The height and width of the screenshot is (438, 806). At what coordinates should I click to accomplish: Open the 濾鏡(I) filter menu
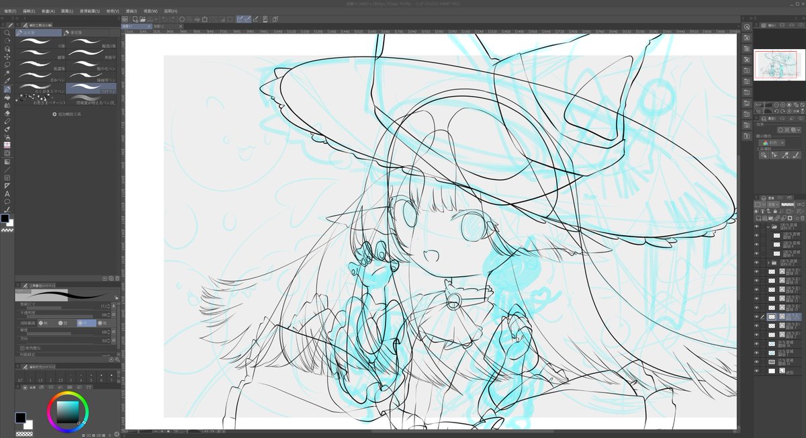click(x=132, y=11)
